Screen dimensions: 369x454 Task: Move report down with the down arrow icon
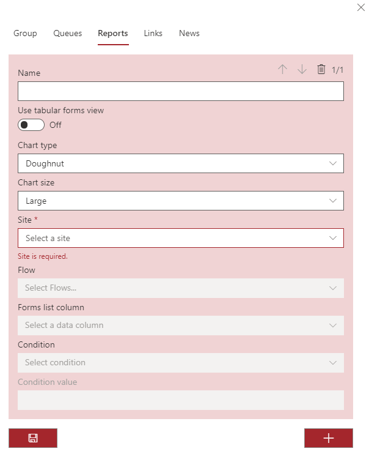[x=302, y=70]
